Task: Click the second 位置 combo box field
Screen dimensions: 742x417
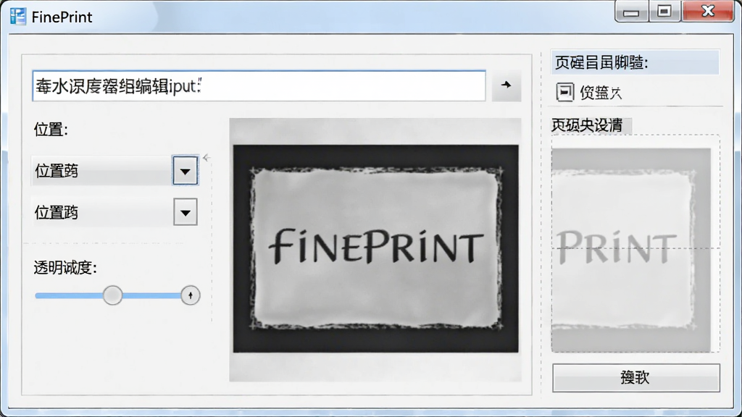Action: click(x=114, y=212)
